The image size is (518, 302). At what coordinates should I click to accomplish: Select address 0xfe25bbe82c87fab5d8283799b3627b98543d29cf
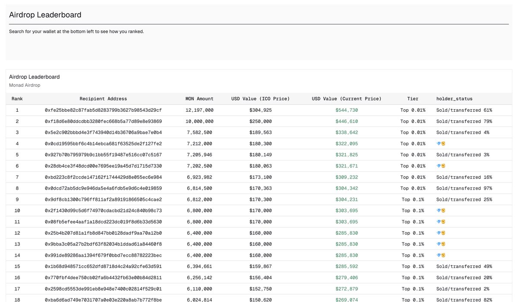pos(103,110)
